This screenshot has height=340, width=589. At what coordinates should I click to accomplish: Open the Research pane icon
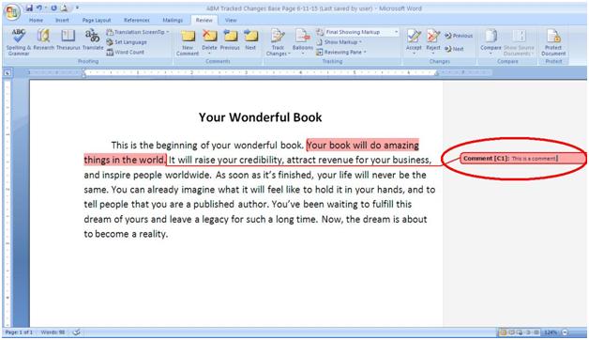click(x=43, y=39)
